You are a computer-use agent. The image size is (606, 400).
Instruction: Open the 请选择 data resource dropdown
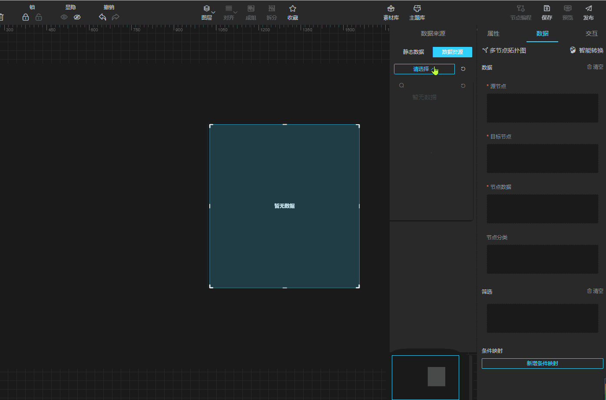coord(424,69)
